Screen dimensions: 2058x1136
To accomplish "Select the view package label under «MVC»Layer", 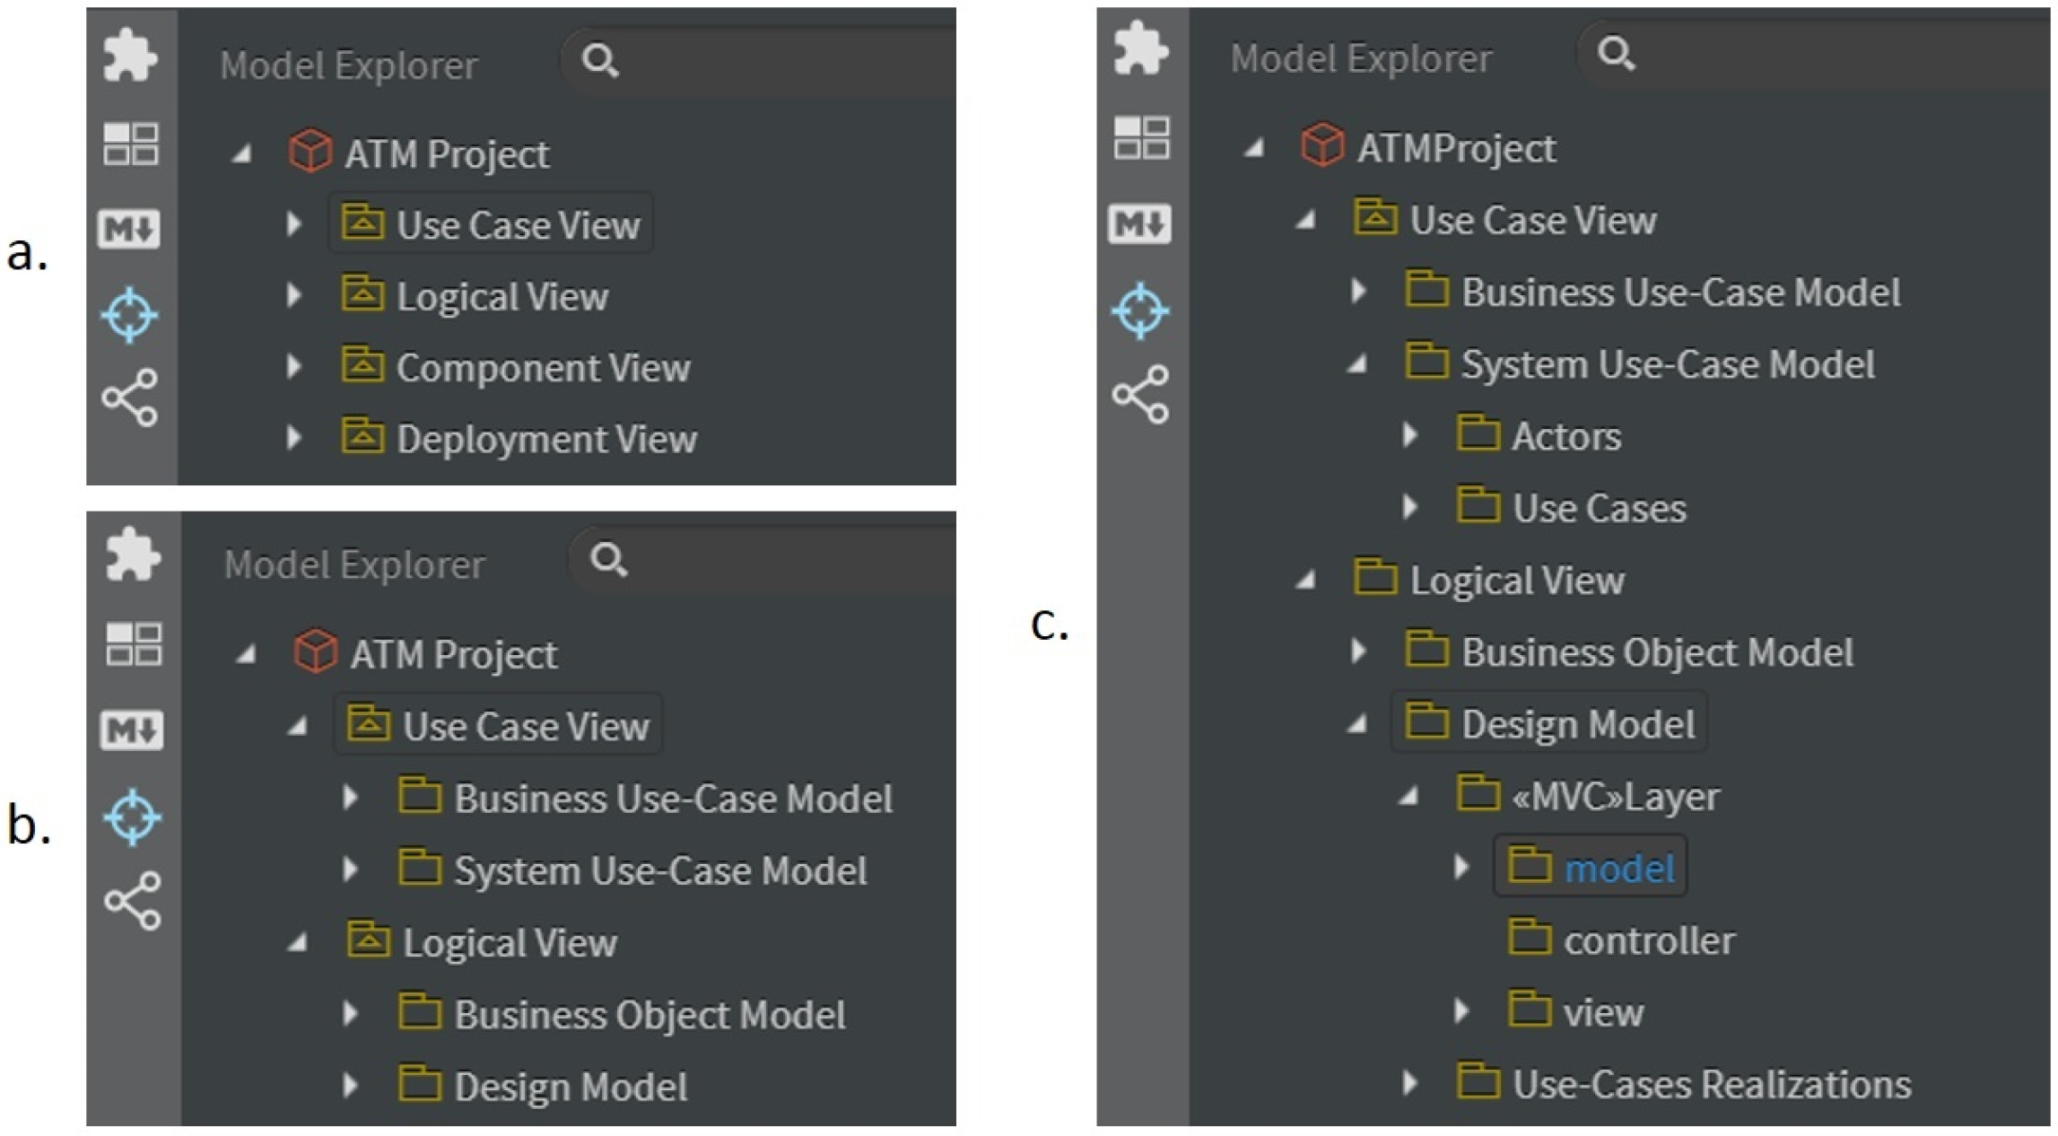I will click(1603, 1012).
